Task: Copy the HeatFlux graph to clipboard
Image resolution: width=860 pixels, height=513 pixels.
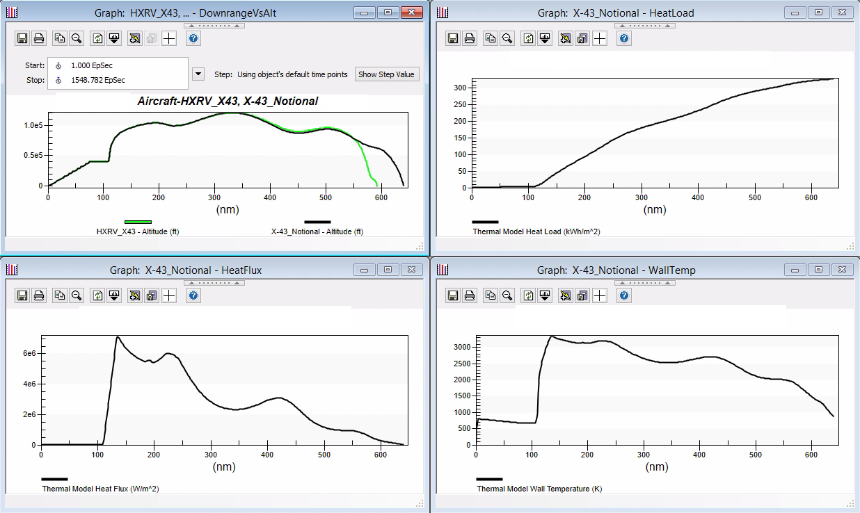Action: tap(60, 295)
